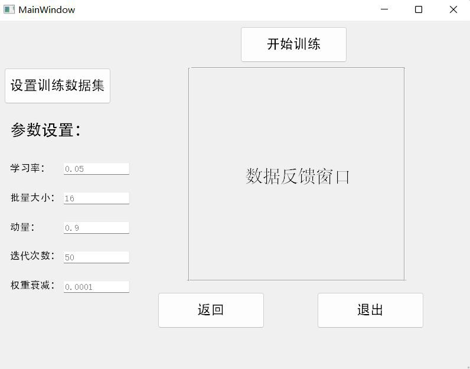Focus the 学习率 input field
The image size is (470, 369).
pos(96,169)
